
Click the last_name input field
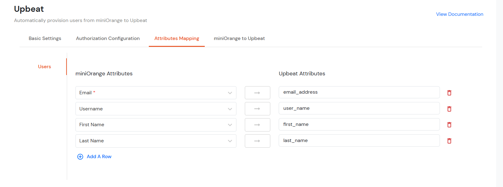point(359,140)
